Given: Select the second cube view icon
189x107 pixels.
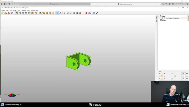Looking at the screenshot, I should tap(20, 13).
